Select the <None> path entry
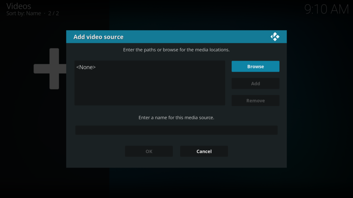Image resolution: width=353 pixels, height=198 pixels. coord(86,67)
